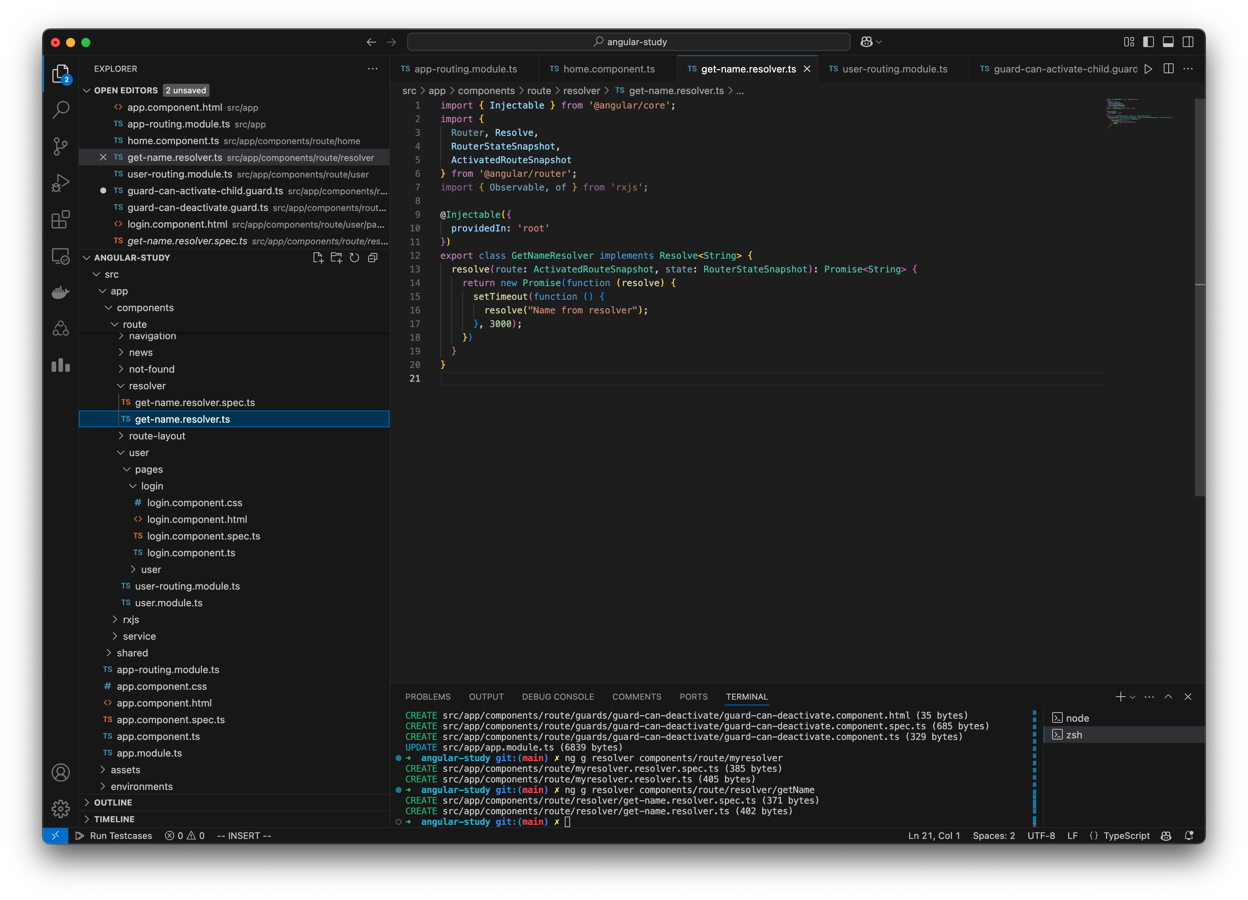This screenshot has height=900, width=1248.
Task: Toggle the primary sidebar visibility
Action: click(1148, 42)
